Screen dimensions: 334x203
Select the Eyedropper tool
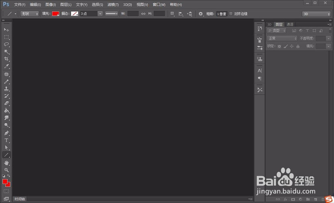[x=6, y=66]
